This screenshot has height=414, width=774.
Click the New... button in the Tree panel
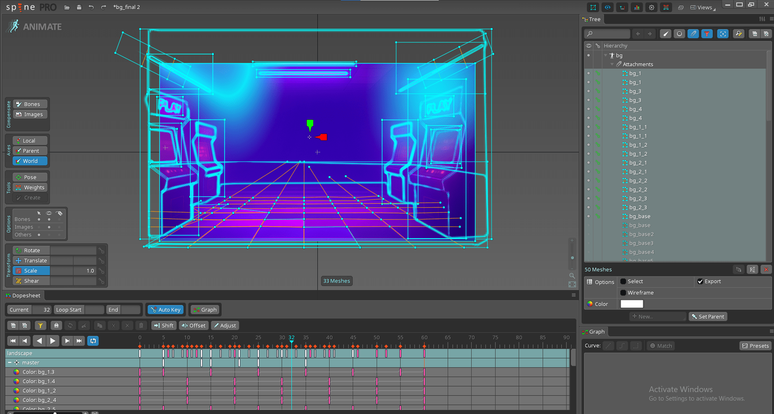(657, 316)
